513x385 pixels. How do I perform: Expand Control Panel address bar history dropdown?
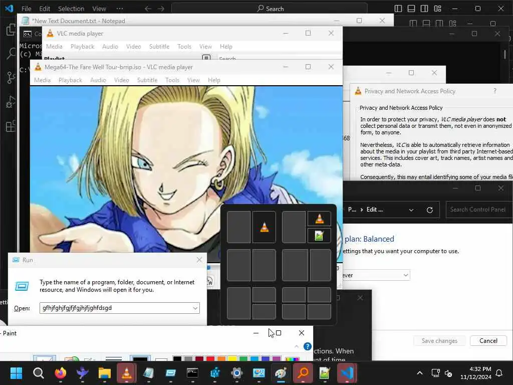pyautogui.click(x=411, y=210)
